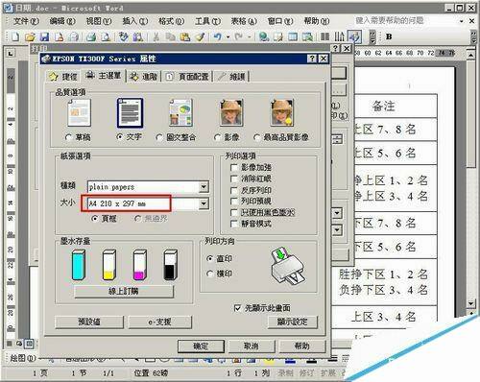Click the dialog help question mark icon
The height and width of the screenshot is (382, 480).
coord(312,59)
